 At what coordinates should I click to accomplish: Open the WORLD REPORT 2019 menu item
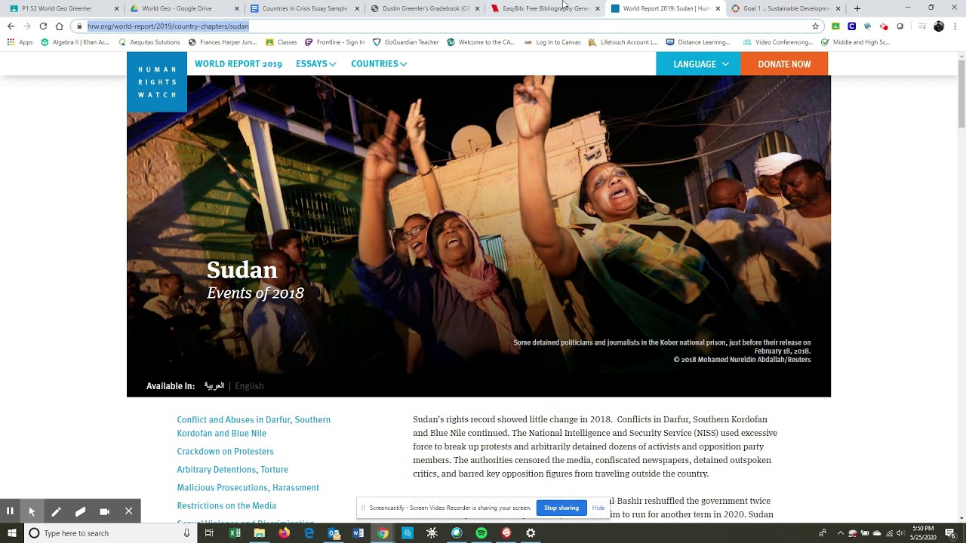238,64
